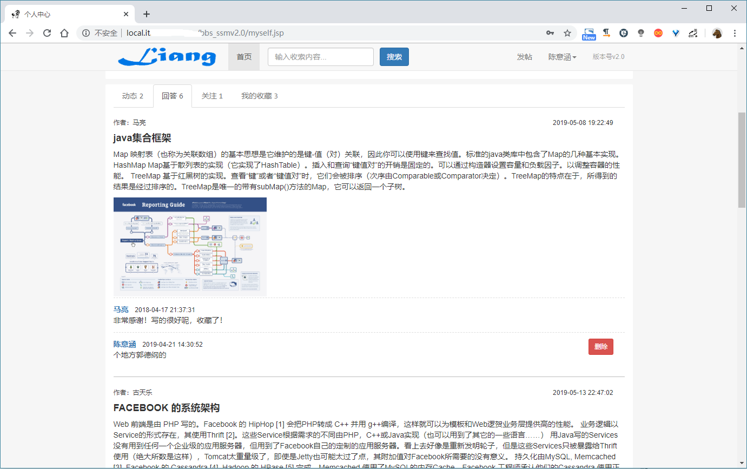Click the page vertical scrollbar thumb
Viewport: 747px width, 469px height.
(742, 160)
